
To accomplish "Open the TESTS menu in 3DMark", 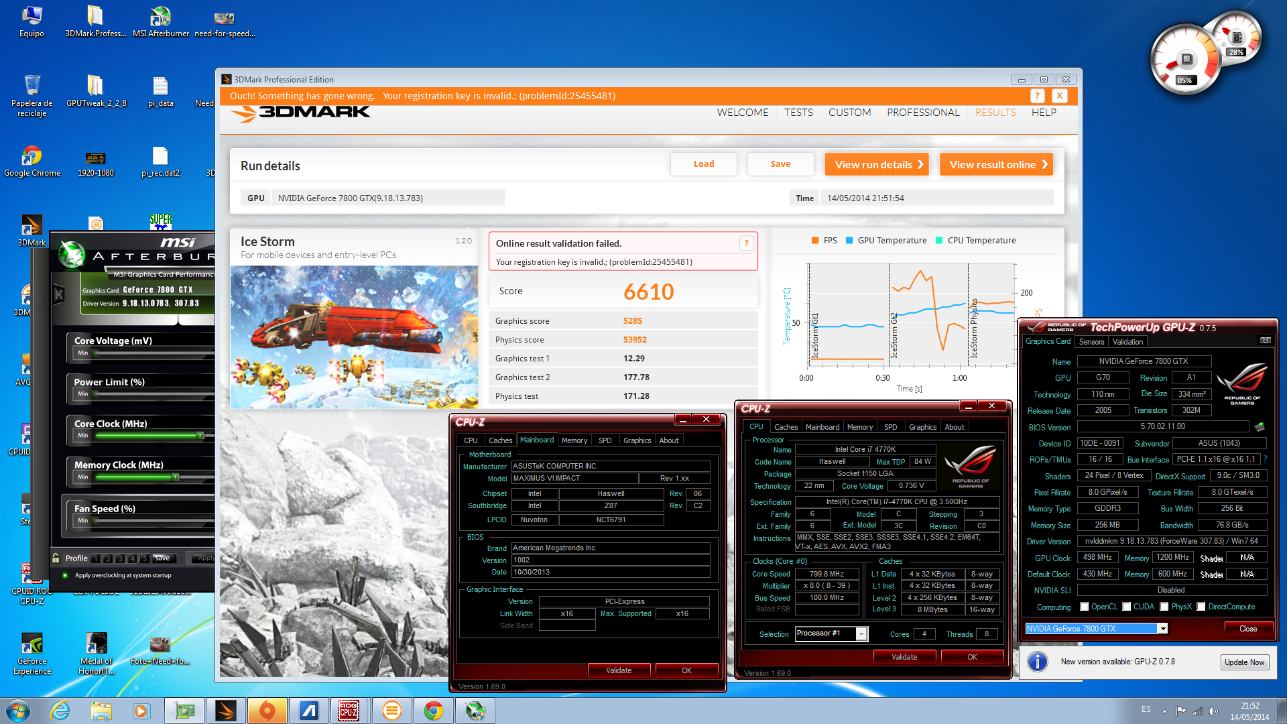I will (798, 113).
